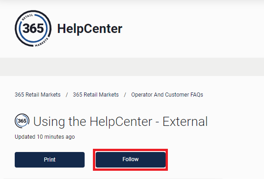Image resolution: width=264 pixels, height=179 pixels.
Task: Click the curved MARKETS text in the logo
Action: (42, 42)
